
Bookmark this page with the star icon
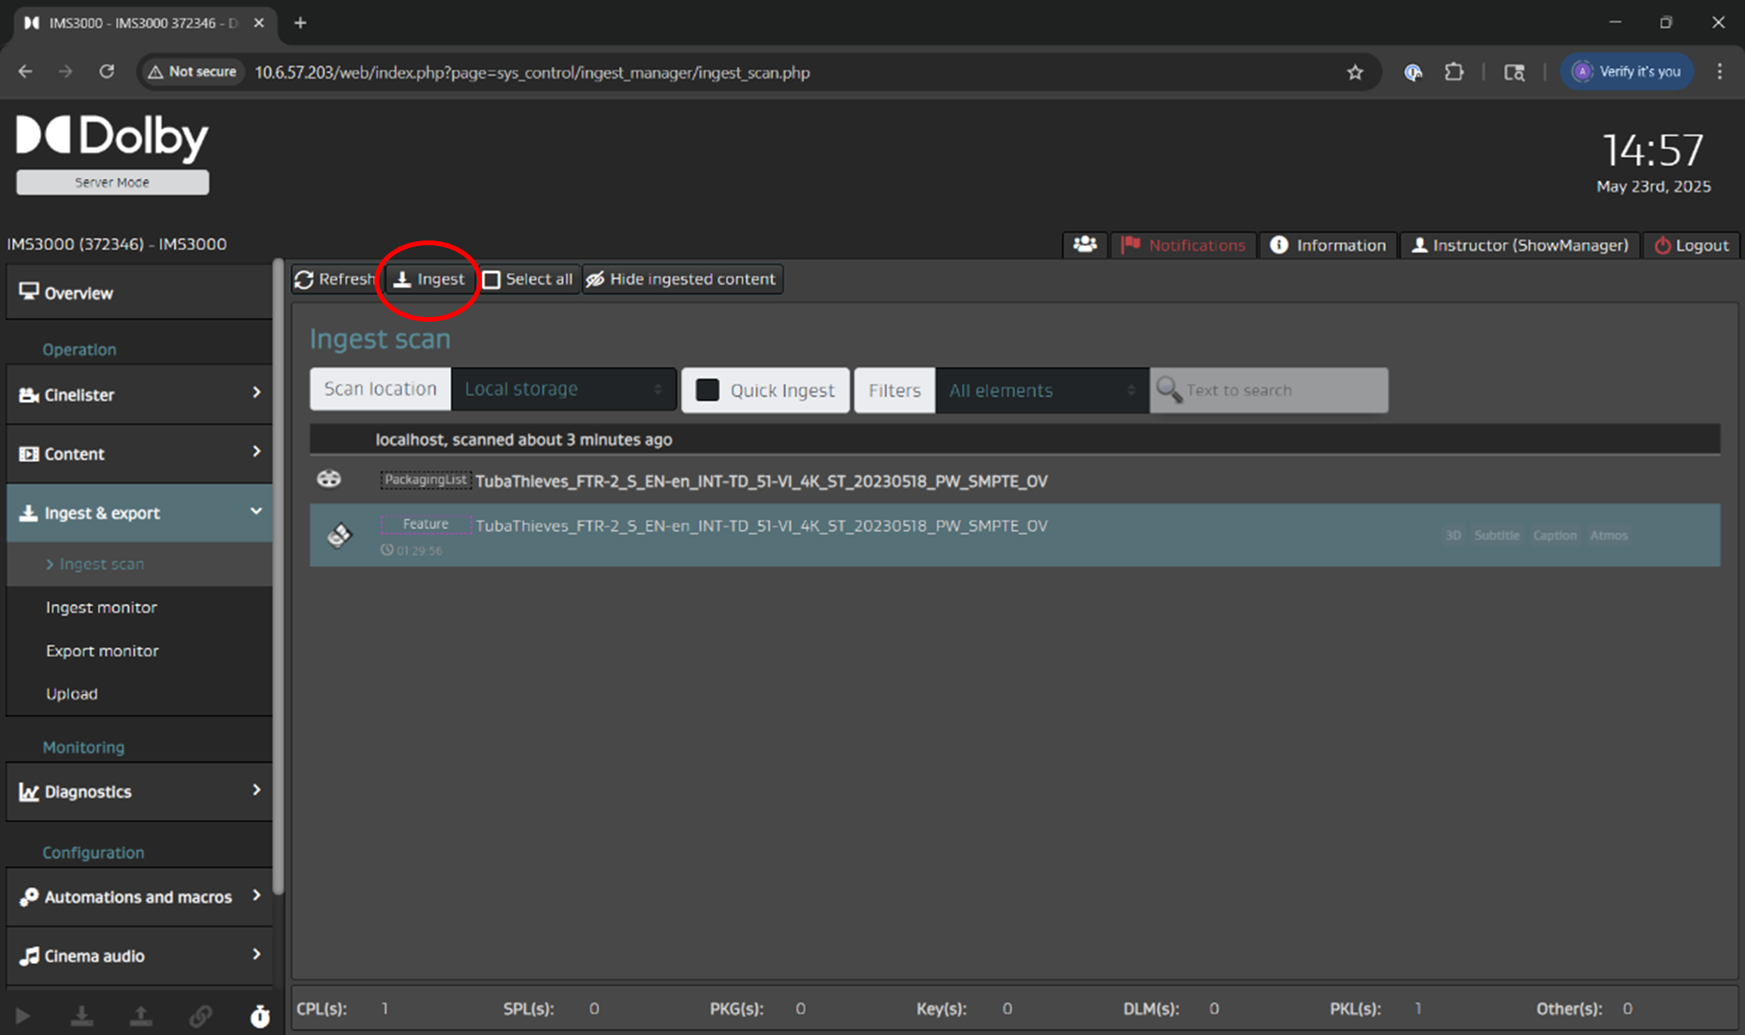coord(1355,72)
